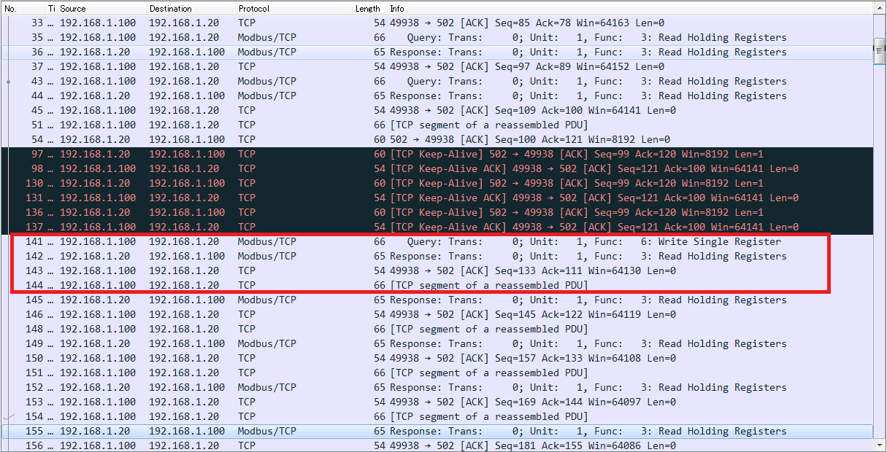Click the Source column header
This screenshot has width=887, height=452.
(101, 9)
